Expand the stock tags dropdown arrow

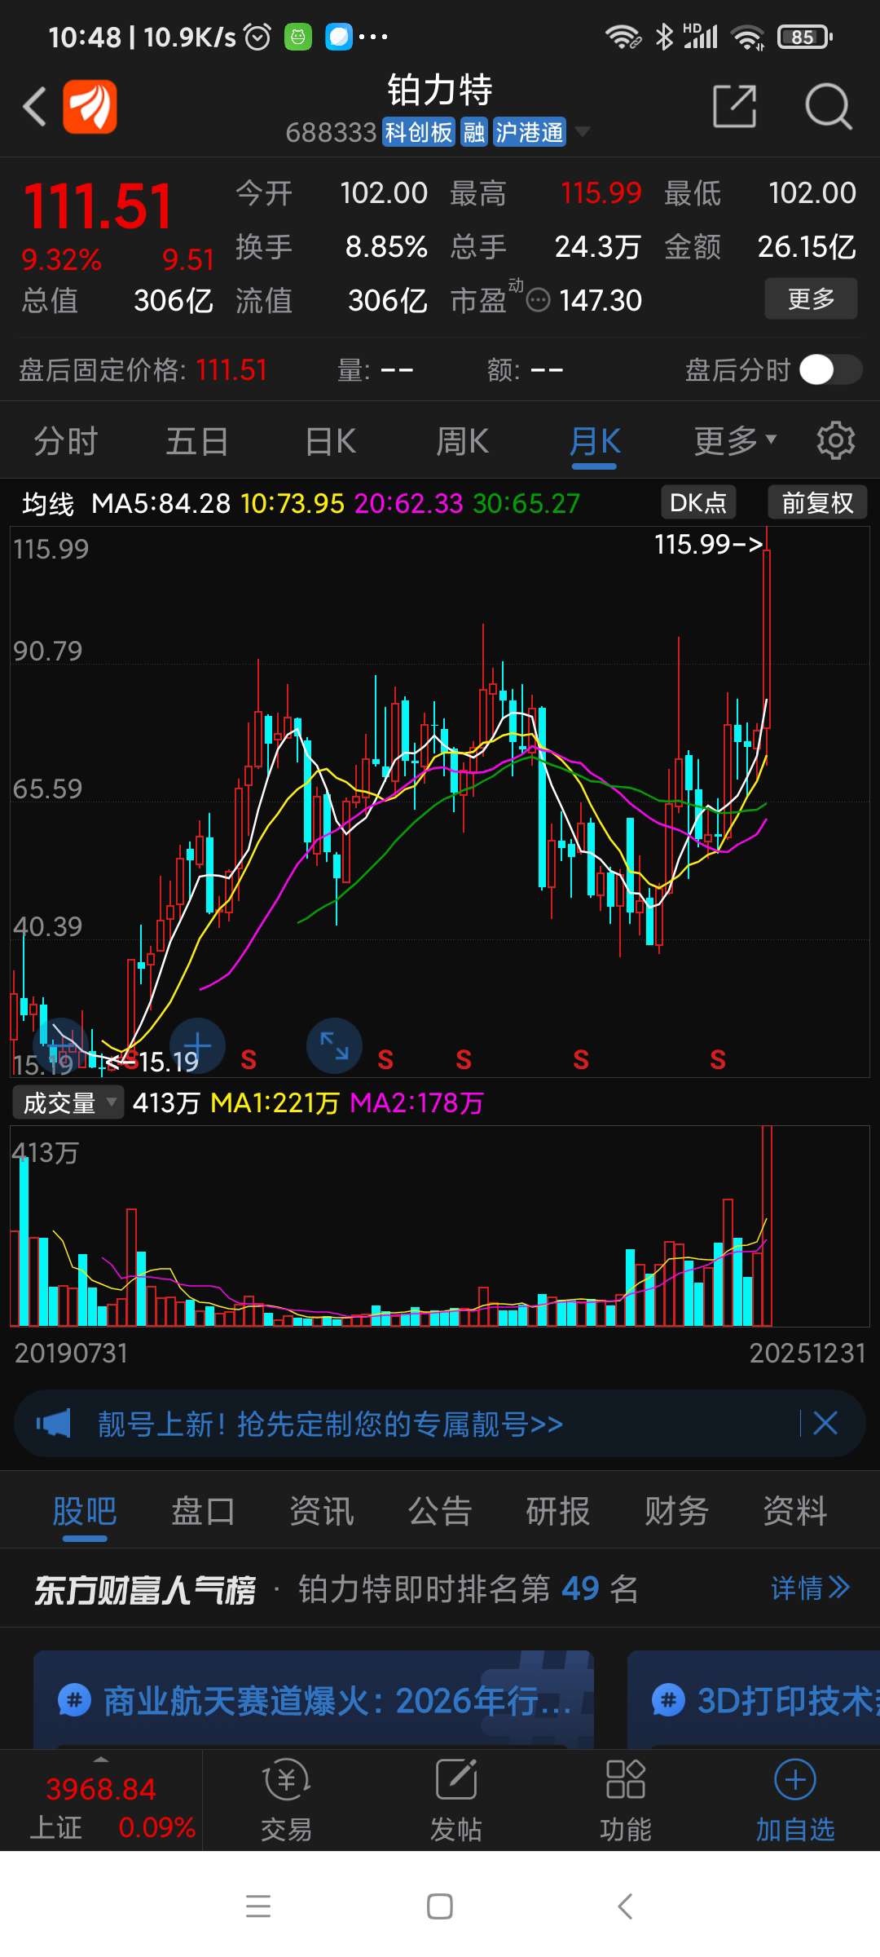(x=582, y=131)
